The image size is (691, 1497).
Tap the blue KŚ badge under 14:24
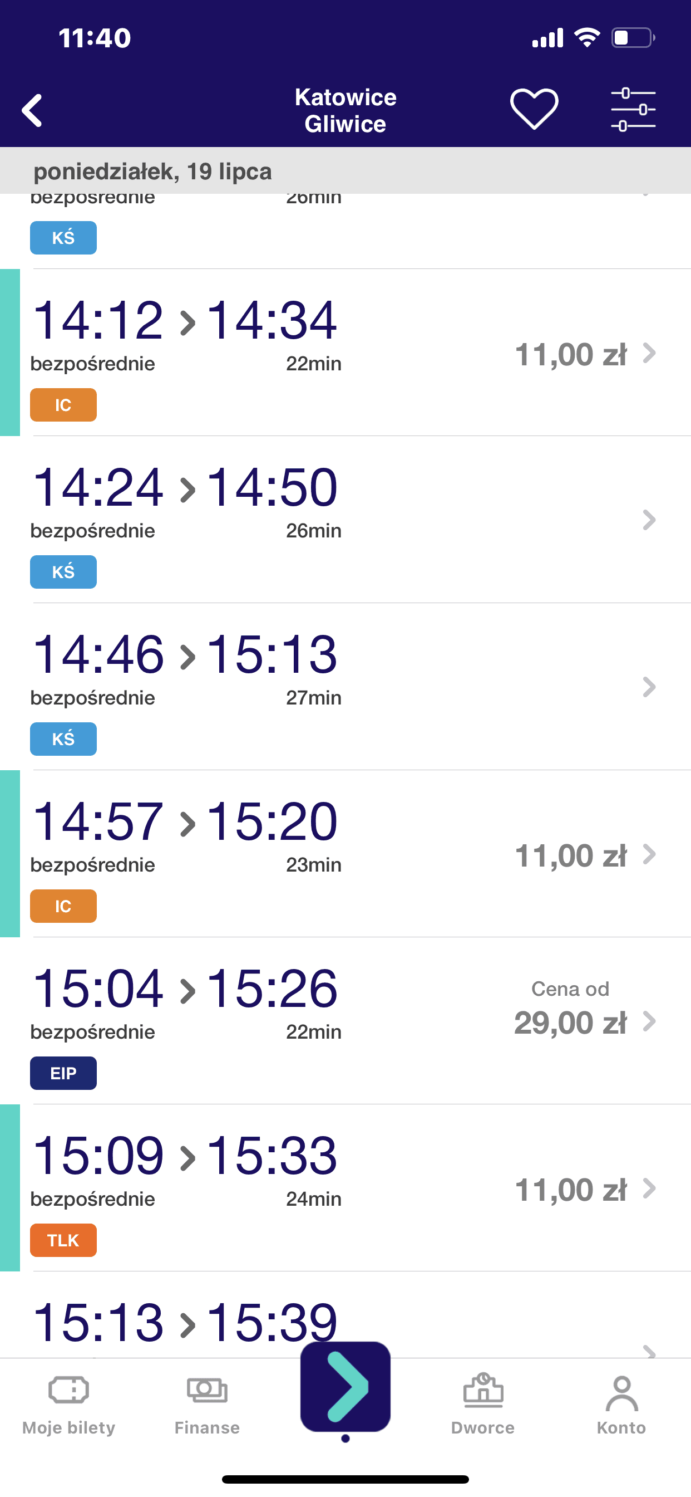[x=63, y=572]
